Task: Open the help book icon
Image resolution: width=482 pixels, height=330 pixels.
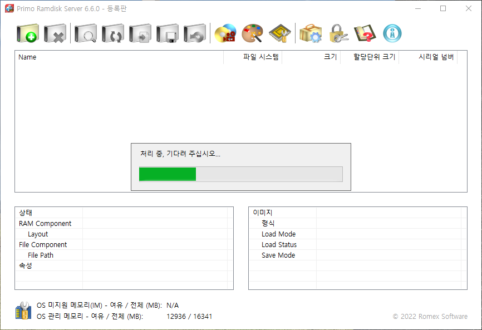Action: pyautogui.click(x=365, y=33)
